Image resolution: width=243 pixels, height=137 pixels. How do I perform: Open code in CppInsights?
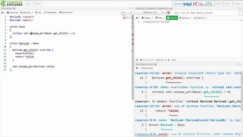pyautogui.click(x=50, y=13)
